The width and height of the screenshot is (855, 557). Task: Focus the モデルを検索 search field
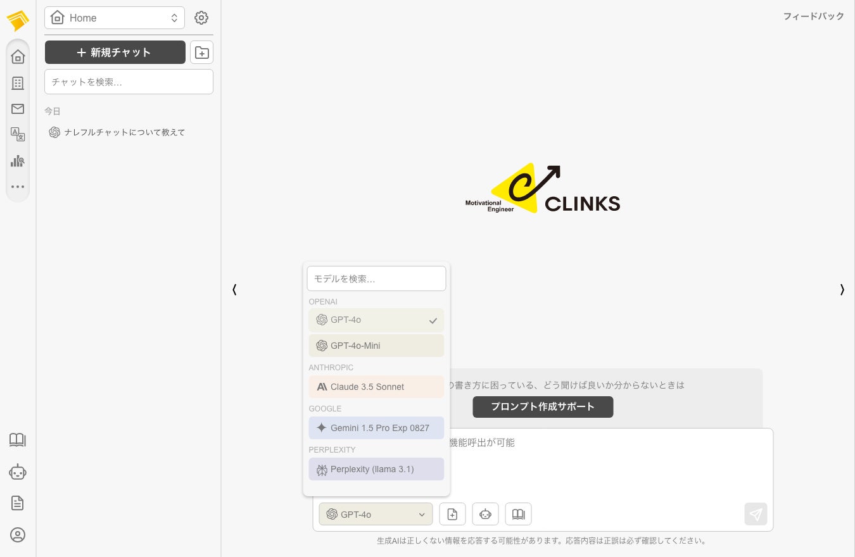coord(376,278)
